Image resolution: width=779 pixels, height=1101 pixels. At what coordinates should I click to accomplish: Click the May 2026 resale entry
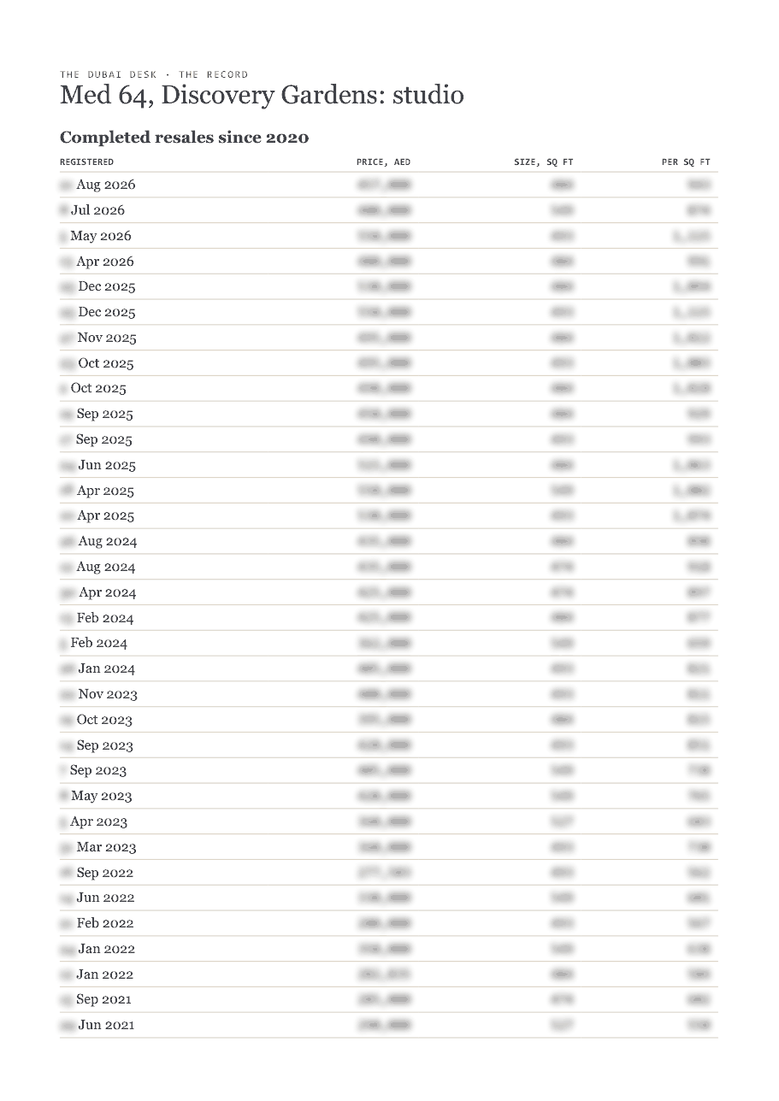pyautogui.click(x=389, y=236)
